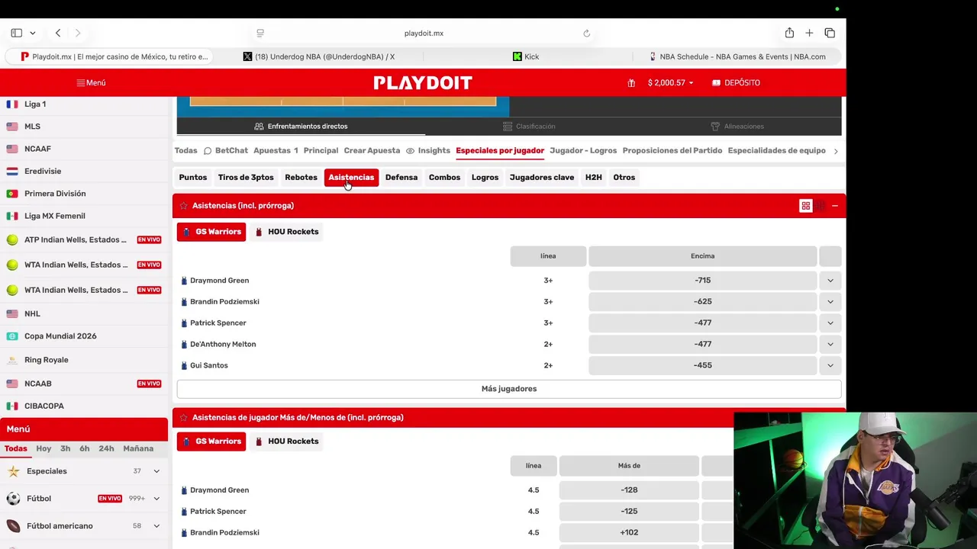Open the reader page icon in address bar
The height and width of the screenshot is (549, 977).
pos(260,33)
